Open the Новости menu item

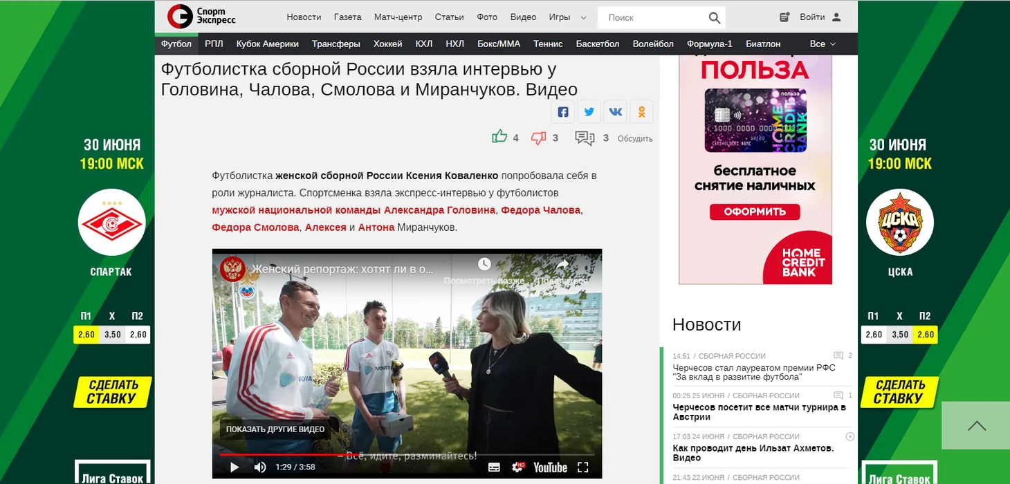(304, 17)
